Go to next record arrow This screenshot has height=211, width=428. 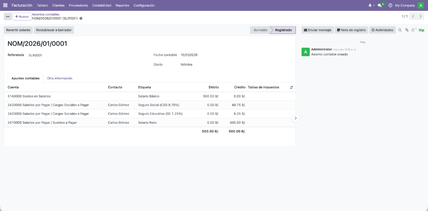pos(420,16)
